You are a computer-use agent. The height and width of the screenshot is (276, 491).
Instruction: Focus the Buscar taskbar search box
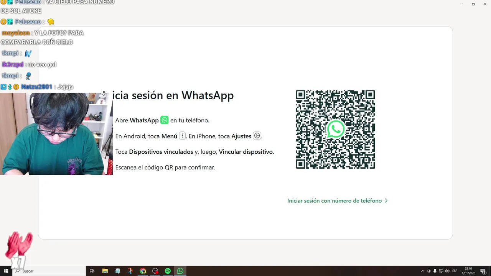click(49, 271)
